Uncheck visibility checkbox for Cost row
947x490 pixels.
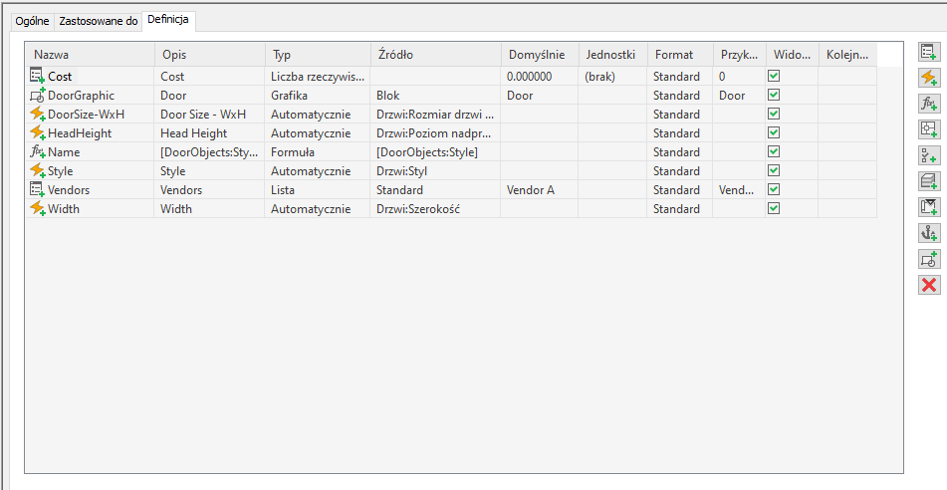tap(774, 76)
